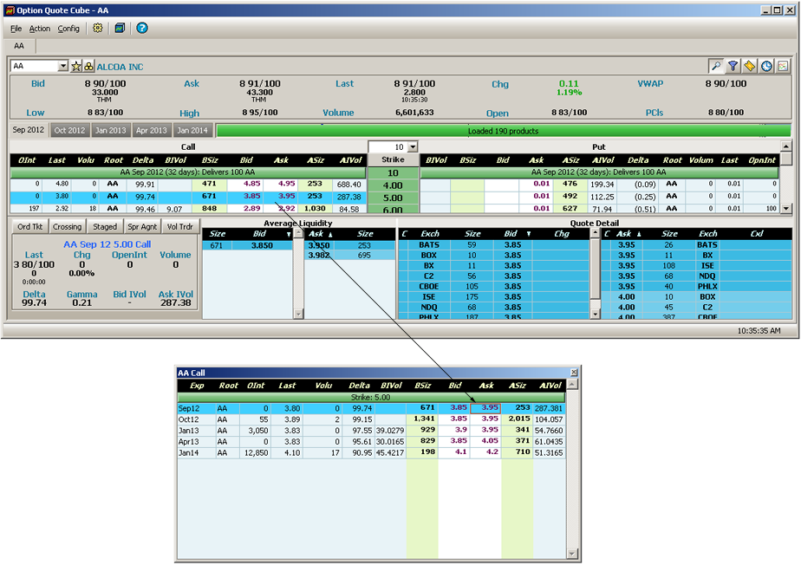Image resolution: width=801 pixels, height=565 pixels.
Task: Click the binoculars symbol lookup icon
Action: pos(88,67)
